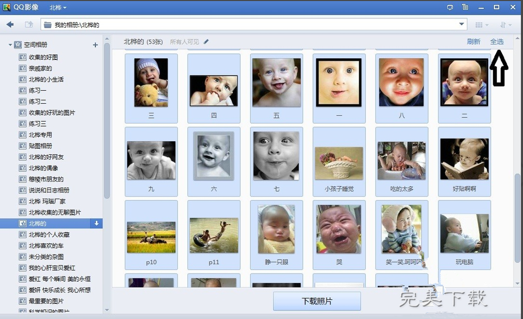Click the 全选 link
This screenshot has height=319, width=523.
coord(497,42)
